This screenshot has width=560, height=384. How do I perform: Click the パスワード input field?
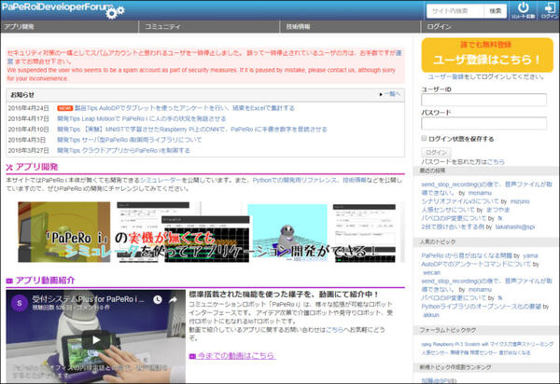click(x=483, y=123)
